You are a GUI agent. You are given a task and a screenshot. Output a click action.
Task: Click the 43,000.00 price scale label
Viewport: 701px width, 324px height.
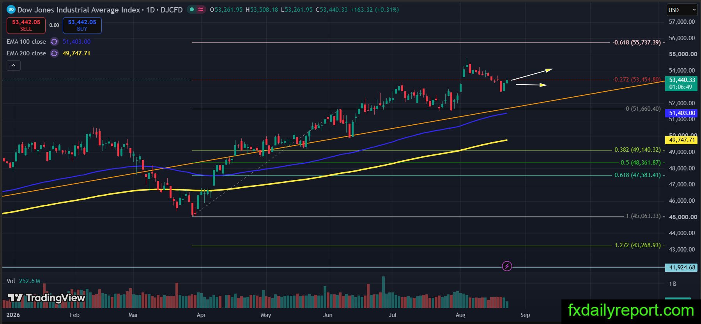[682, 250]
